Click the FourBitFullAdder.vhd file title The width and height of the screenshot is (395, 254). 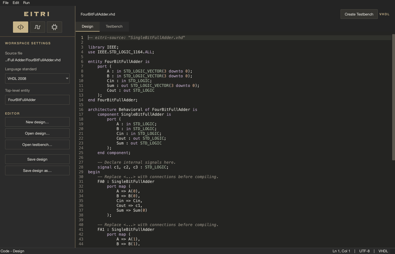point(98,14)
